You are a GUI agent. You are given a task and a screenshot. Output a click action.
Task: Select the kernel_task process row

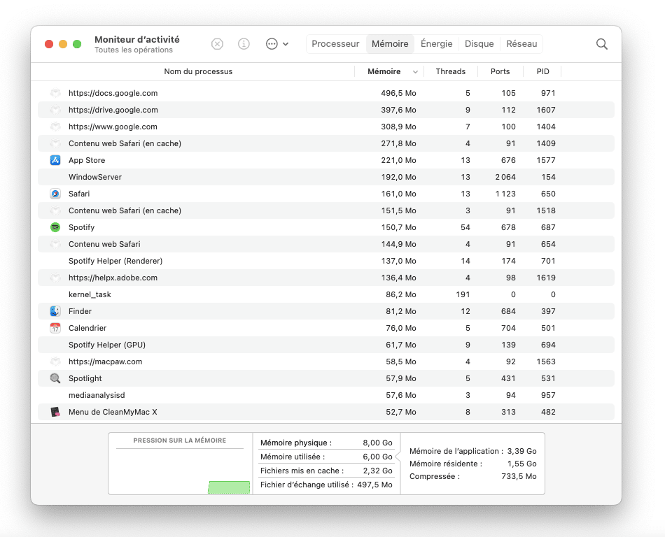point(325,294)
